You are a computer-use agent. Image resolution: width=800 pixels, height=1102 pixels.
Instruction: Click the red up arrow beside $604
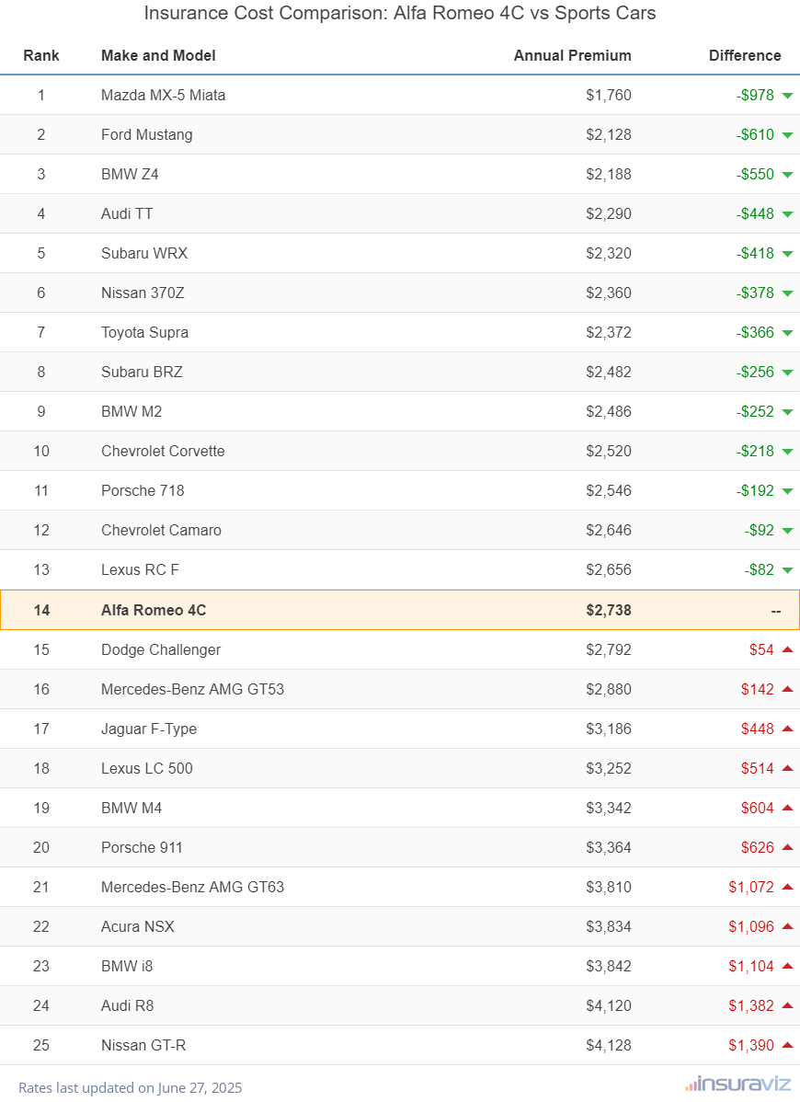[787, 808]
